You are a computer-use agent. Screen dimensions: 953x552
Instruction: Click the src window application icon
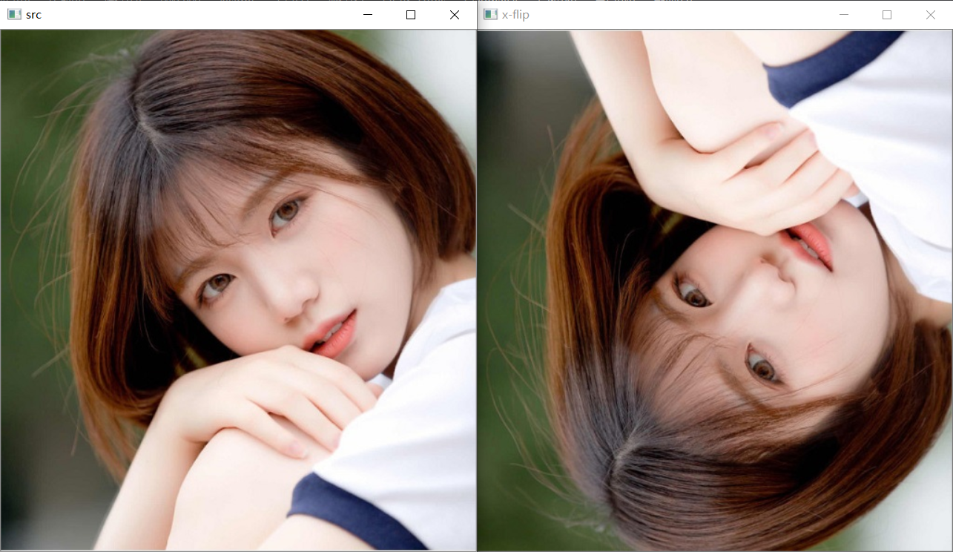(14, 15)
